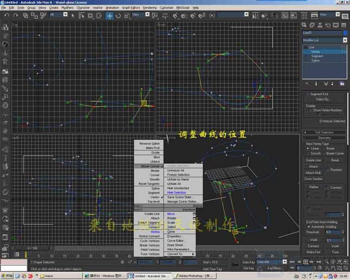350x280 pixels.
Task: Toggle the 3D Snaps icon
Action: 175,16
